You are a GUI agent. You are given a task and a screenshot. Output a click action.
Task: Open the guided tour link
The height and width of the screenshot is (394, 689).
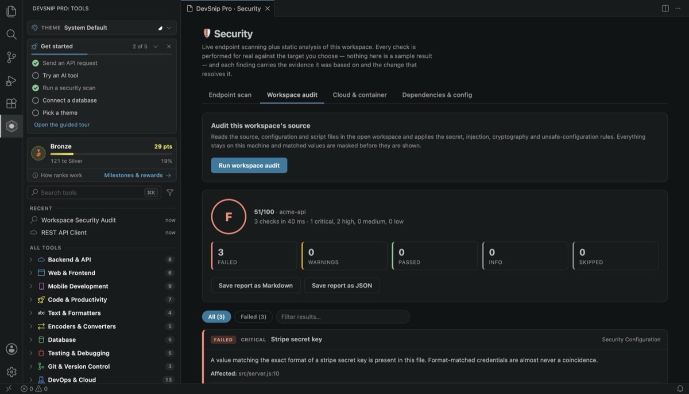click(x=62, y=124)
